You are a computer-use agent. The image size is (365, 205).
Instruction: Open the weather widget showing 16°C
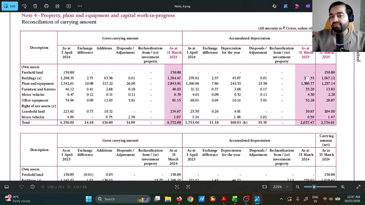pos(17,199)
